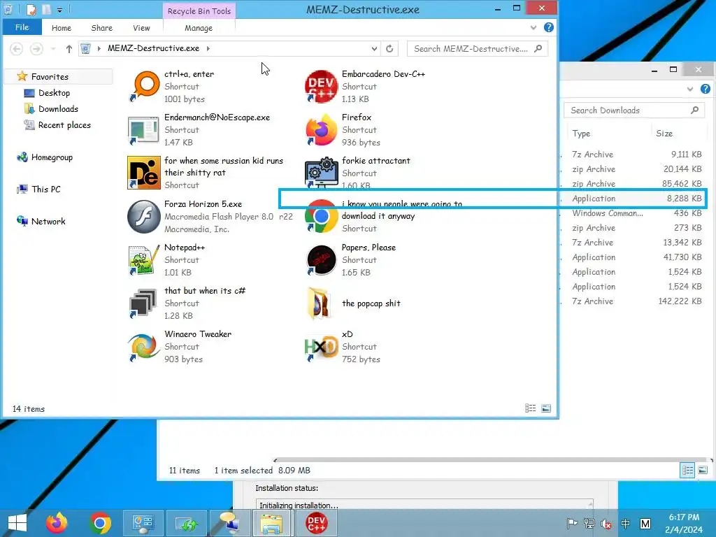Viewport: 716px width, 537px height.
Task: Click the Search MEMZ-Destructive.exe box
Action: tap(477, 48)
